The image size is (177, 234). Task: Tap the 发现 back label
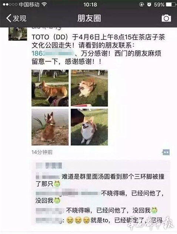point(19,18)
